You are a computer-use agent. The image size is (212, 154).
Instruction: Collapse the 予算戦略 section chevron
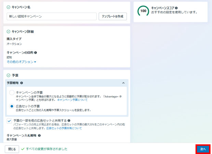pyautogui.click(x=123, y=83)
